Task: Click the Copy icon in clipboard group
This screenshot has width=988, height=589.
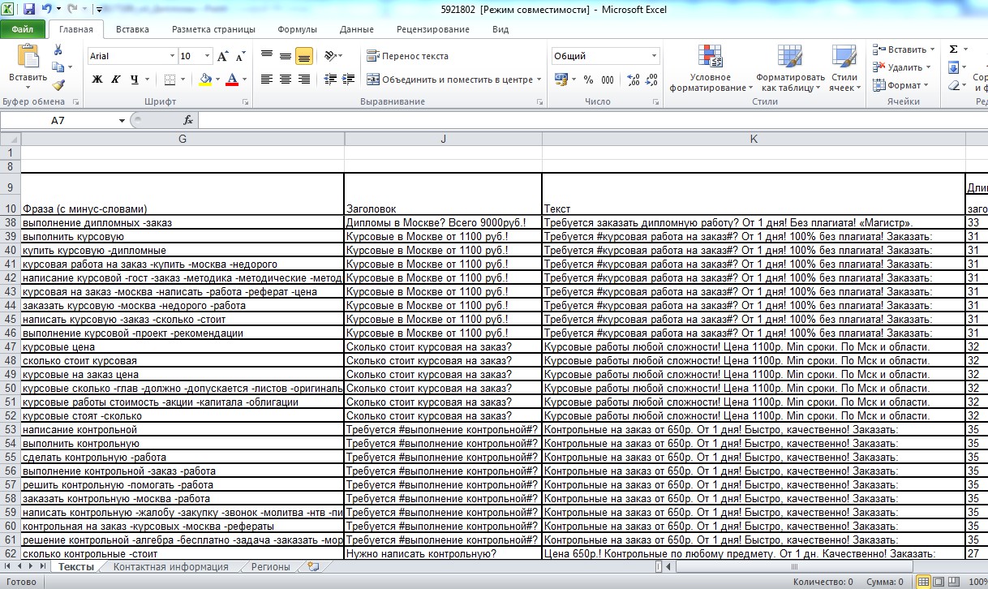Action: 58,68
